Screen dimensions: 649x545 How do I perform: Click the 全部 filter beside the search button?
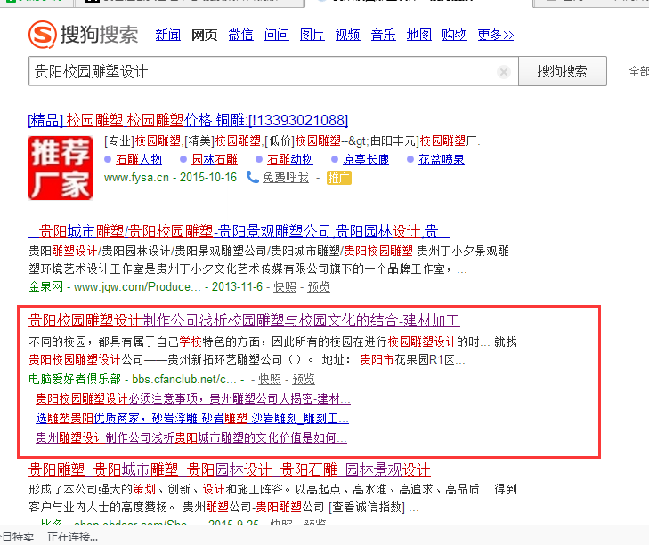[638, 71]
